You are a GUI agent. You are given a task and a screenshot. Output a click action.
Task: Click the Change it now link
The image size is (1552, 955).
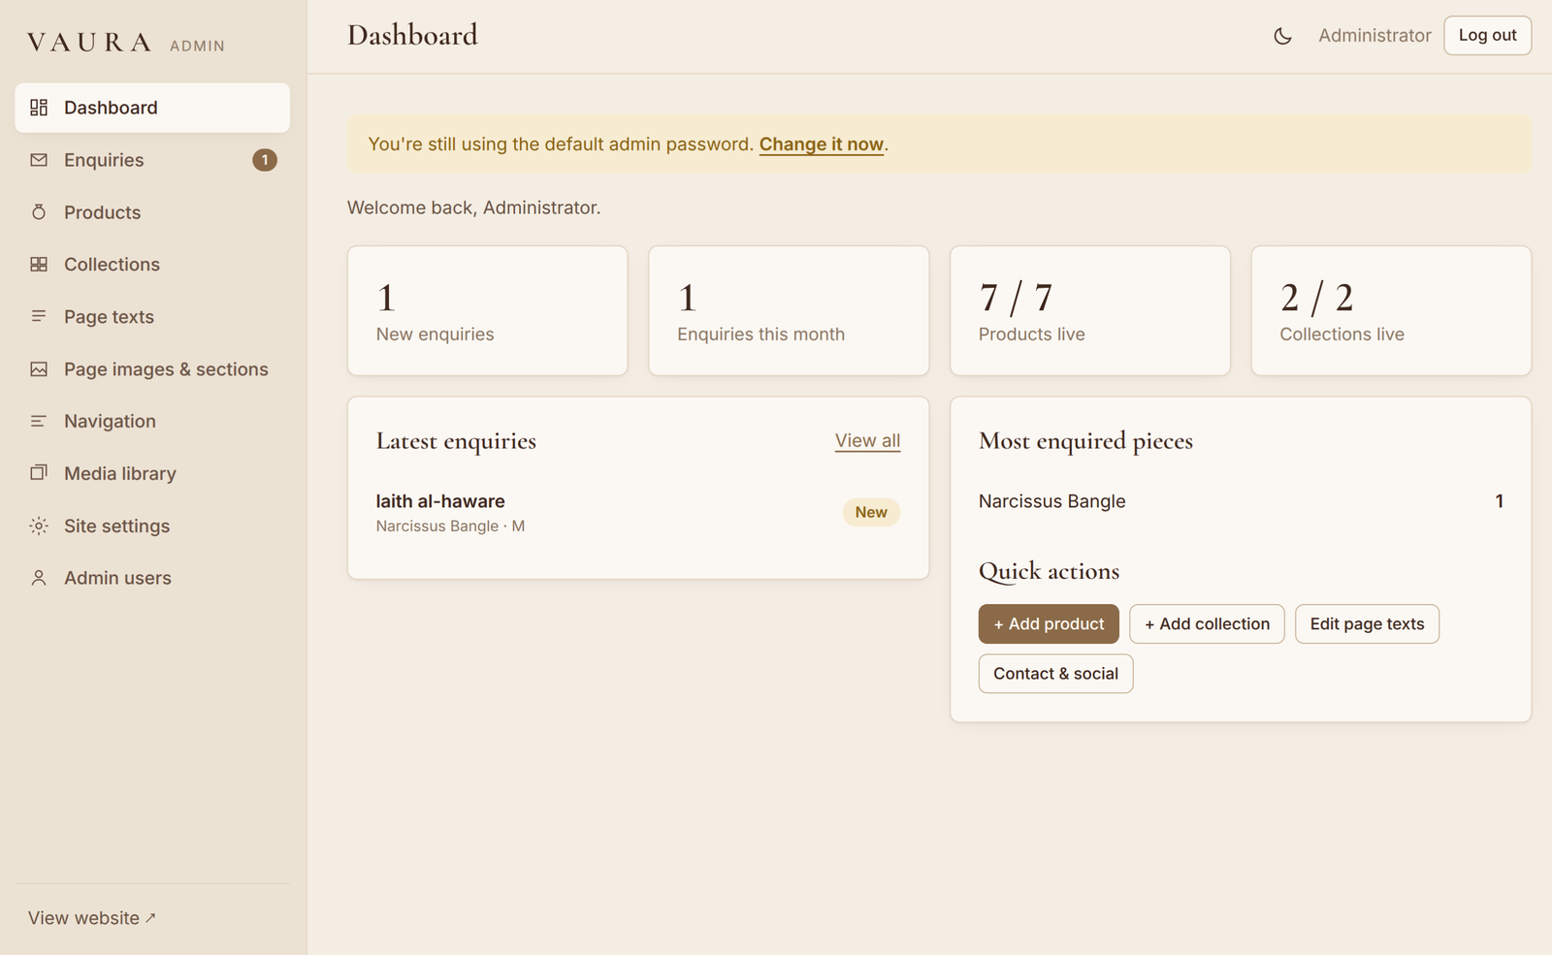[821, 144]
